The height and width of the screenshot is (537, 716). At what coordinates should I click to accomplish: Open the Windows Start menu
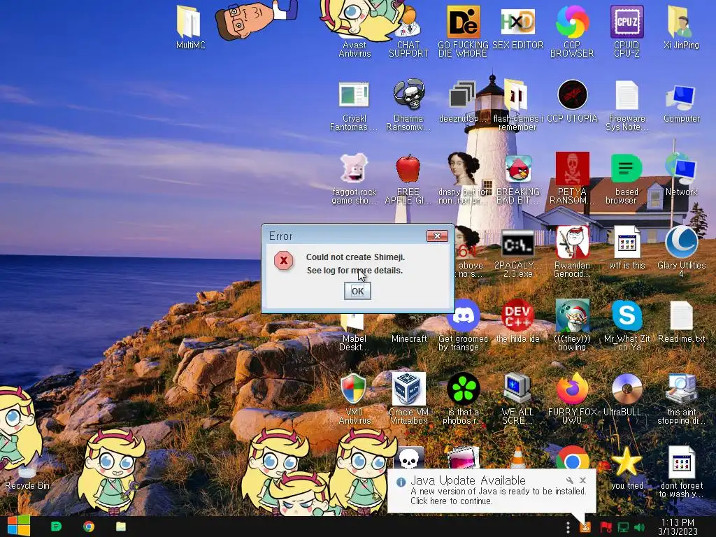[x=19, y=527]
